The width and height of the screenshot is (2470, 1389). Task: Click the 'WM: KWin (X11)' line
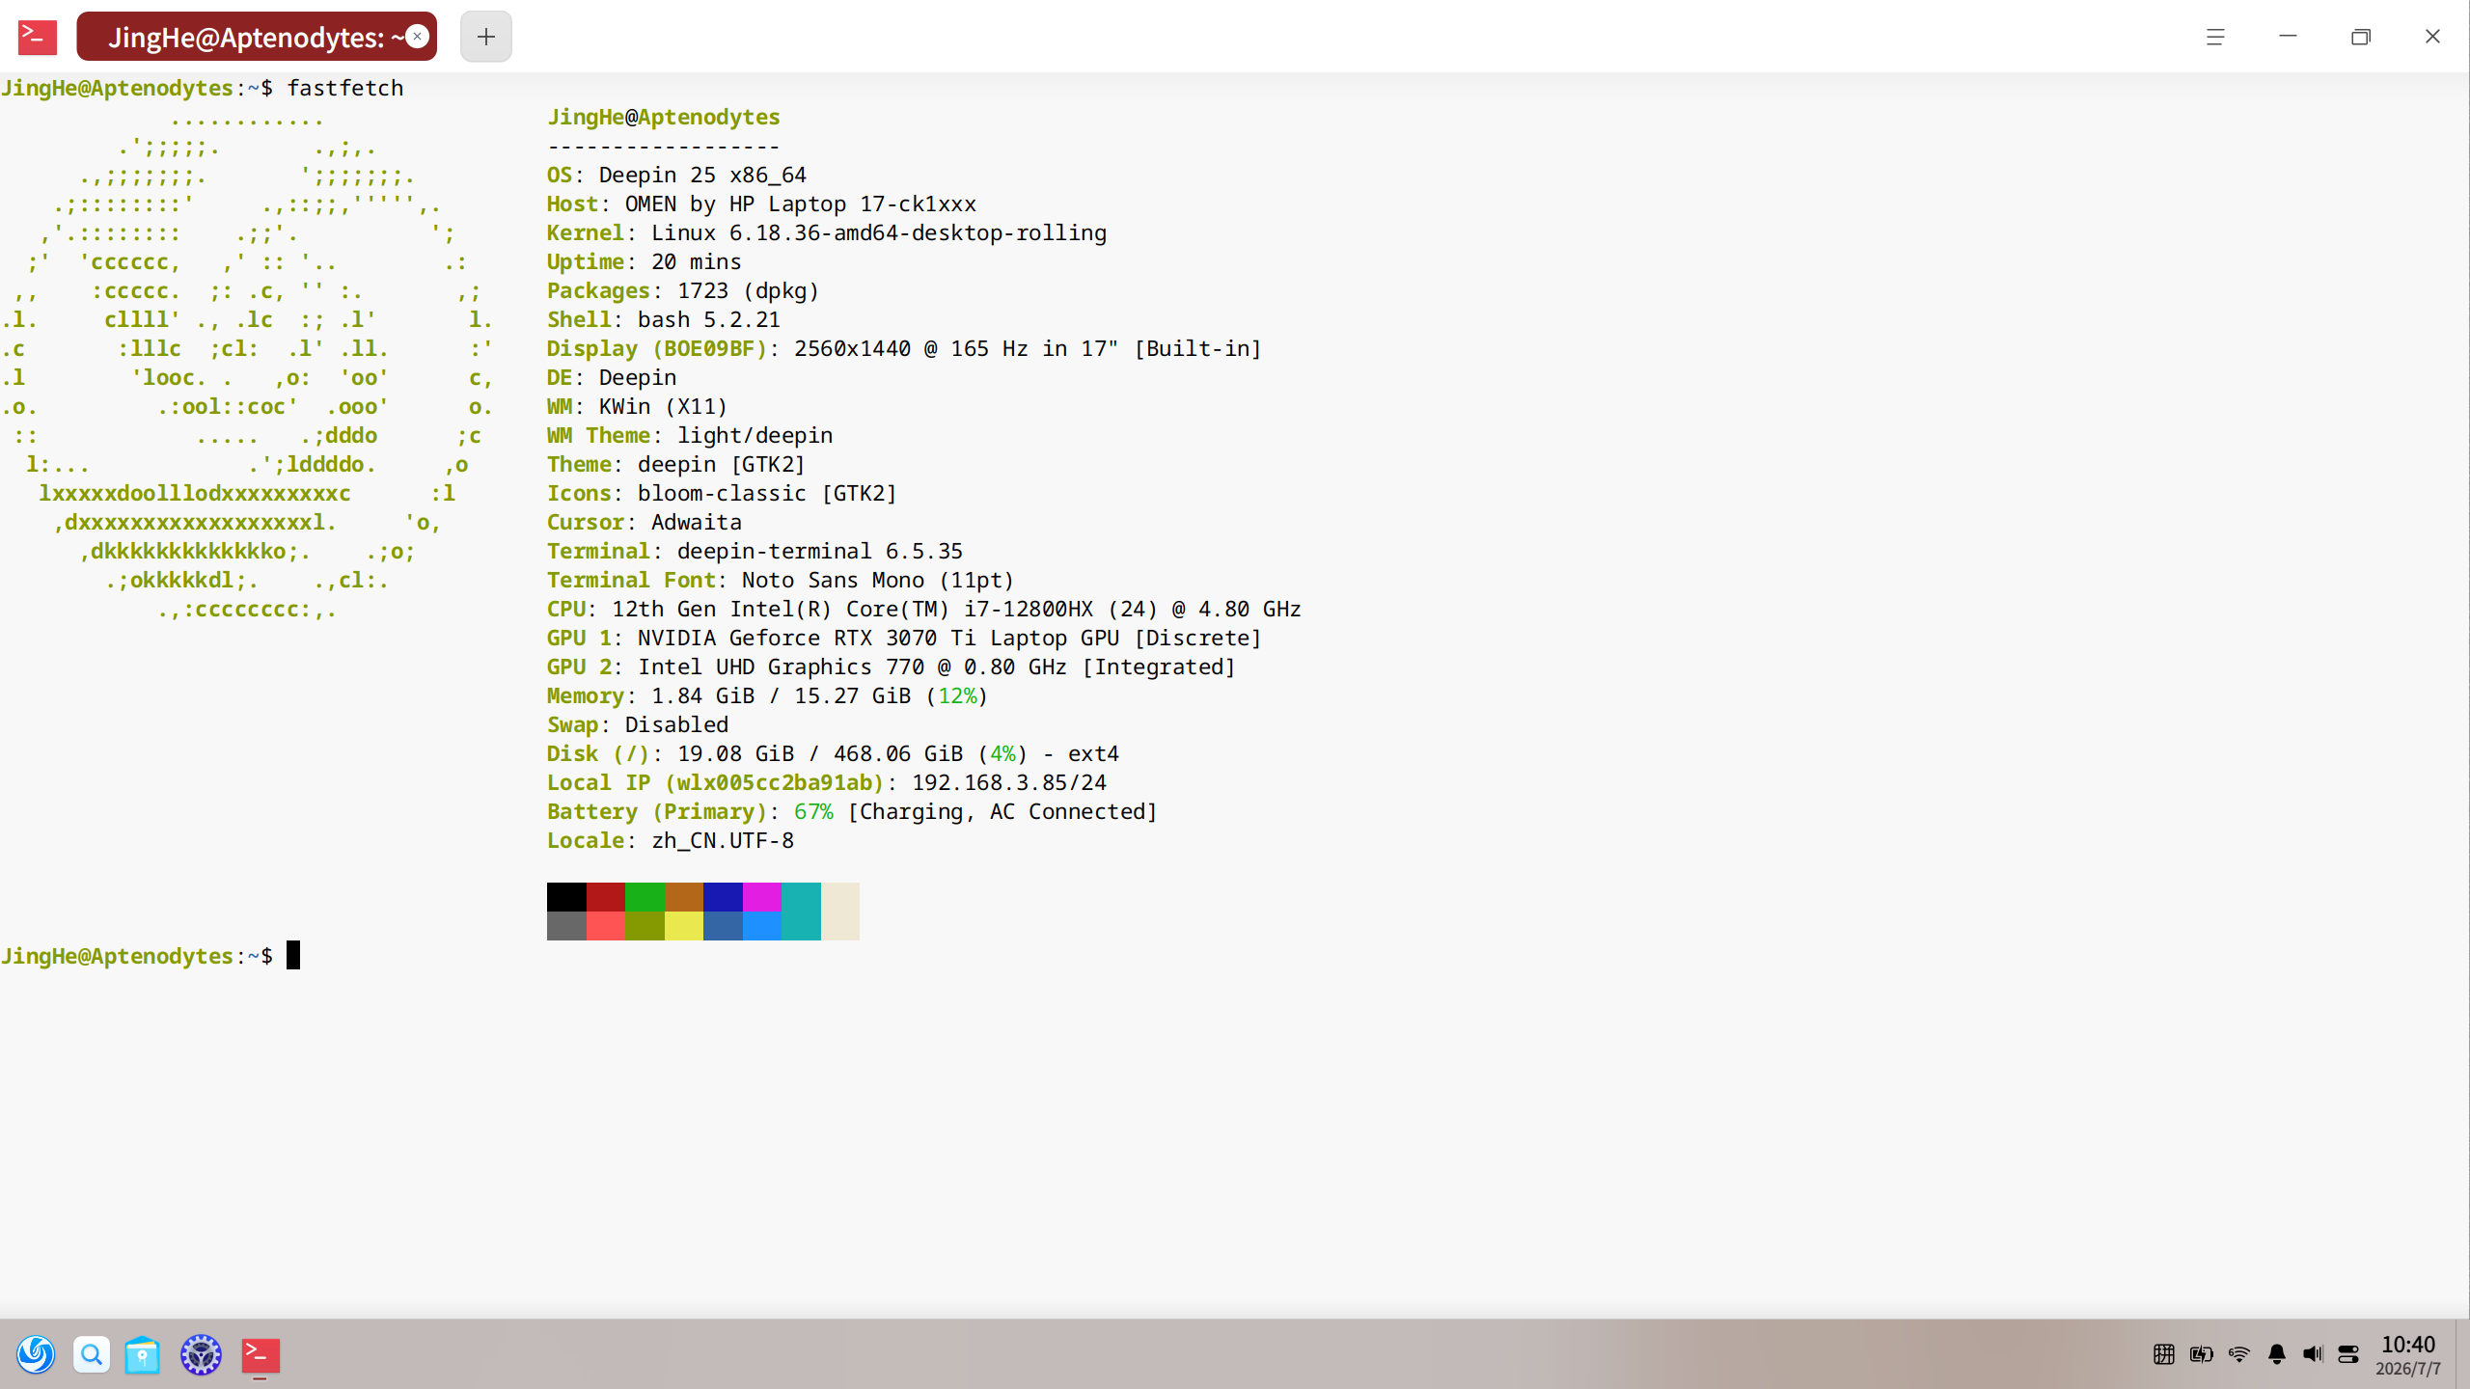[x=638, y=406]
